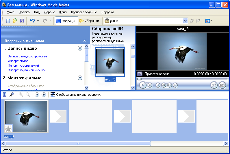Click the zoom in timeline icon
Viewport: 230px width, 154px height.
(x=21, y=95)
